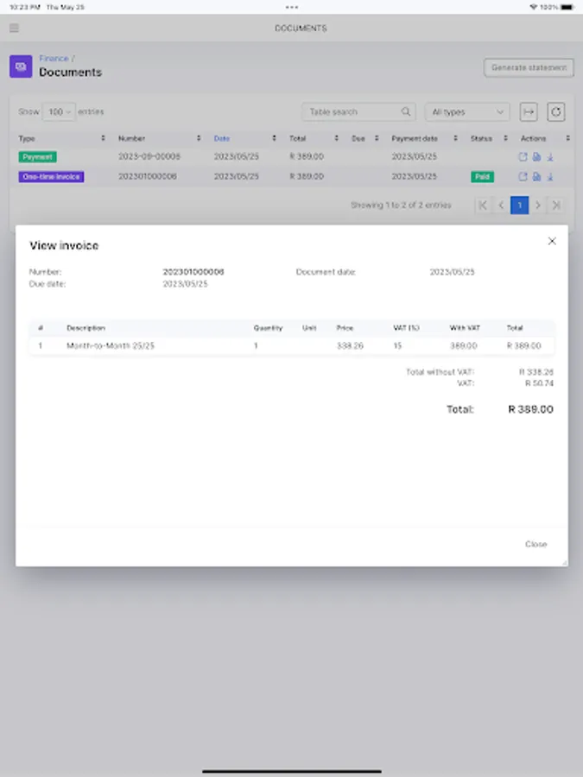Click number 2023-09-00006 in table
583x777 pixels.
[x=149, y=156]
